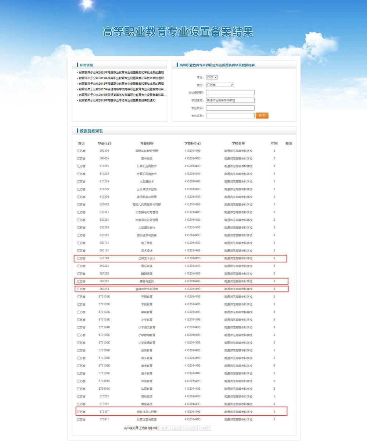Open the 2020年 notice link
Viewport: 367px width, 441px height.
click(121, 73)
